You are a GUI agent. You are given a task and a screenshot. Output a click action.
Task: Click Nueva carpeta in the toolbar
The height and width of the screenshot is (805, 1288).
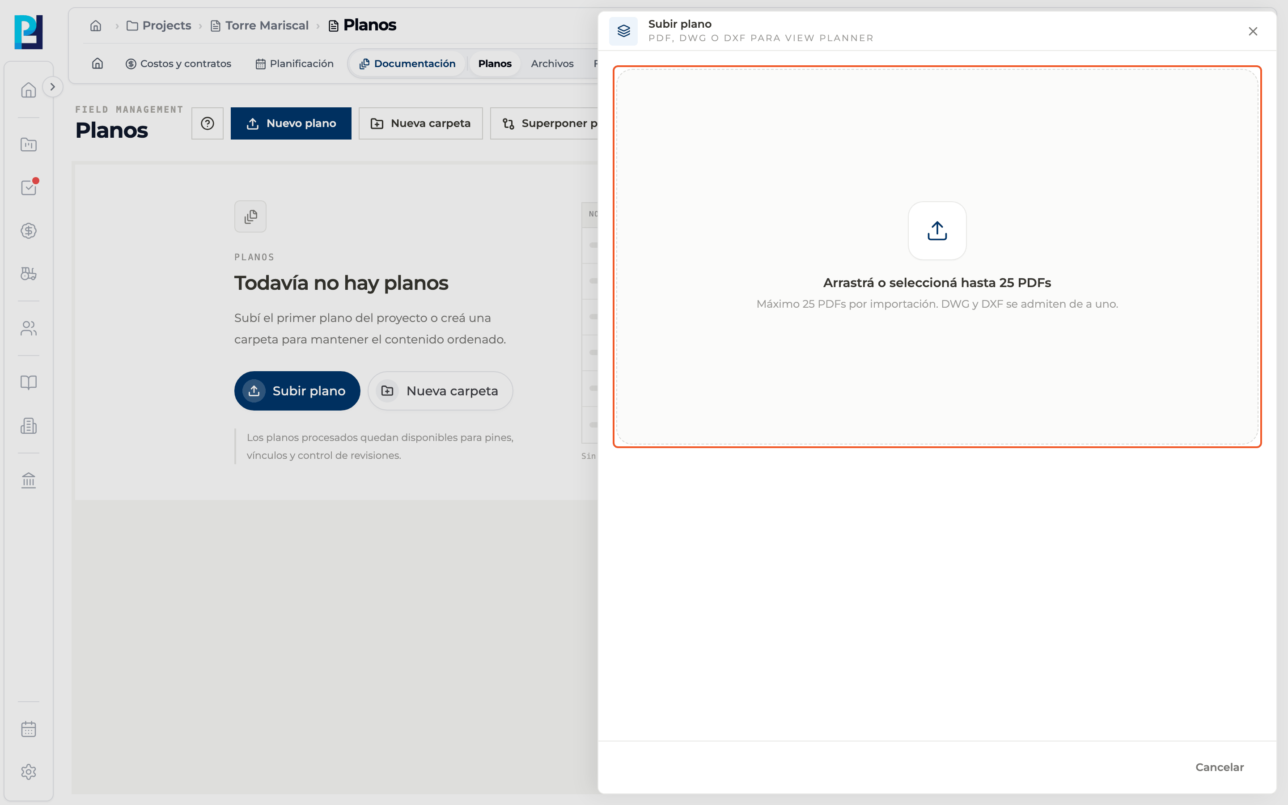tap(420, 123)
